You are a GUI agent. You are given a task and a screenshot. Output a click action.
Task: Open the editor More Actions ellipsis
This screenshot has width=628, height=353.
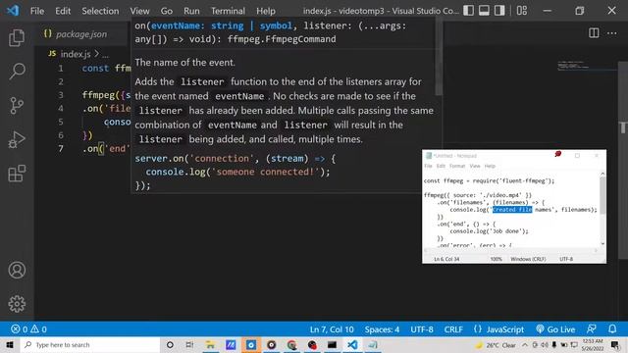tap(611, 33)
